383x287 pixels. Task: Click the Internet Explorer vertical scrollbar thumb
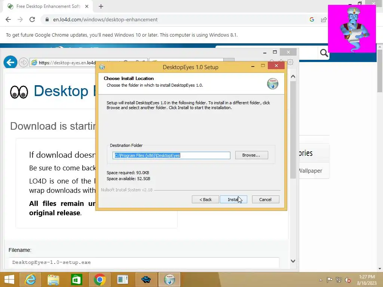(293, 129)
